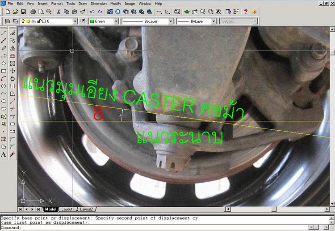Toggle layer lock padlock icon
335x231 pixels.
point(39,21)
